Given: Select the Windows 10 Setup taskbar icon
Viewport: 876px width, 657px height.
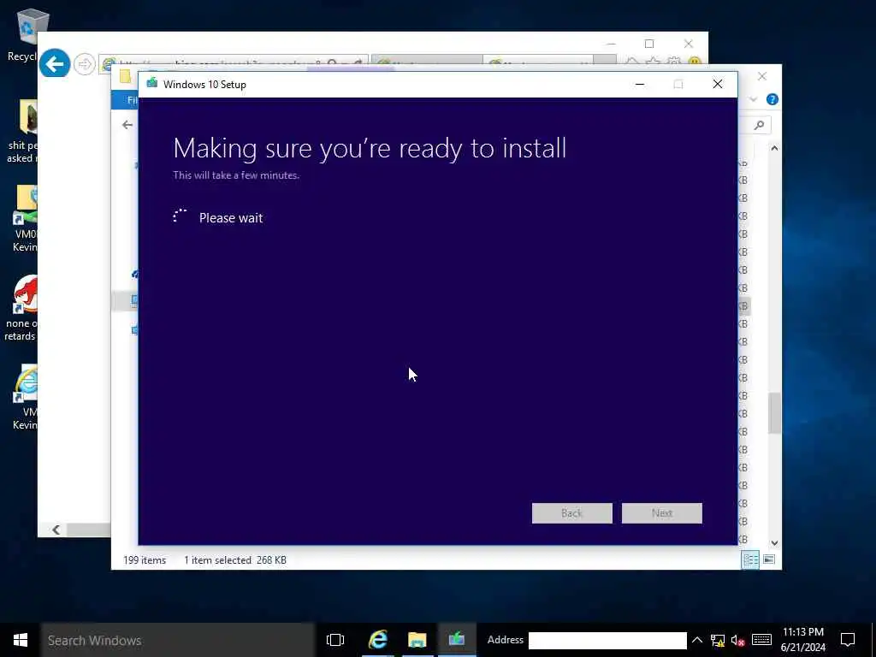Looking at the screenshot, I should click(x=457, y=640).
